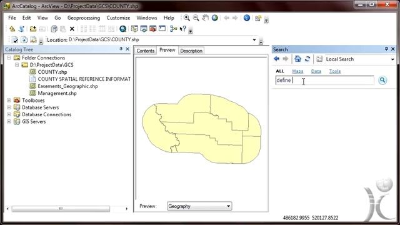The width and height of the screenshot is (400, 225).
Task: Click the search text field containing define
Action: tap(324, 81)
